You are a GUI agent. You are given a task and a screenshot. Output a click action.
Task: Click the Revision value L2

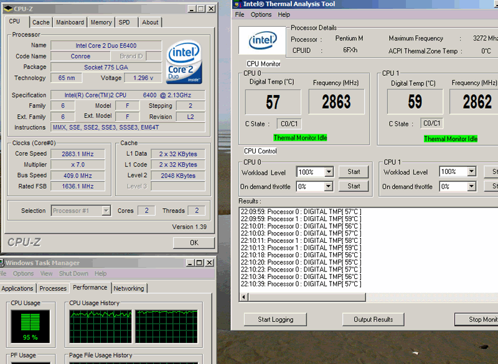tap(190, 117)
